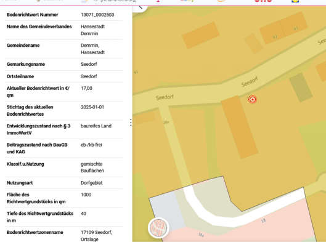
Task: Click the Hansestadt Demmin value
Action: pyautogui.click(x=92, y=30)
